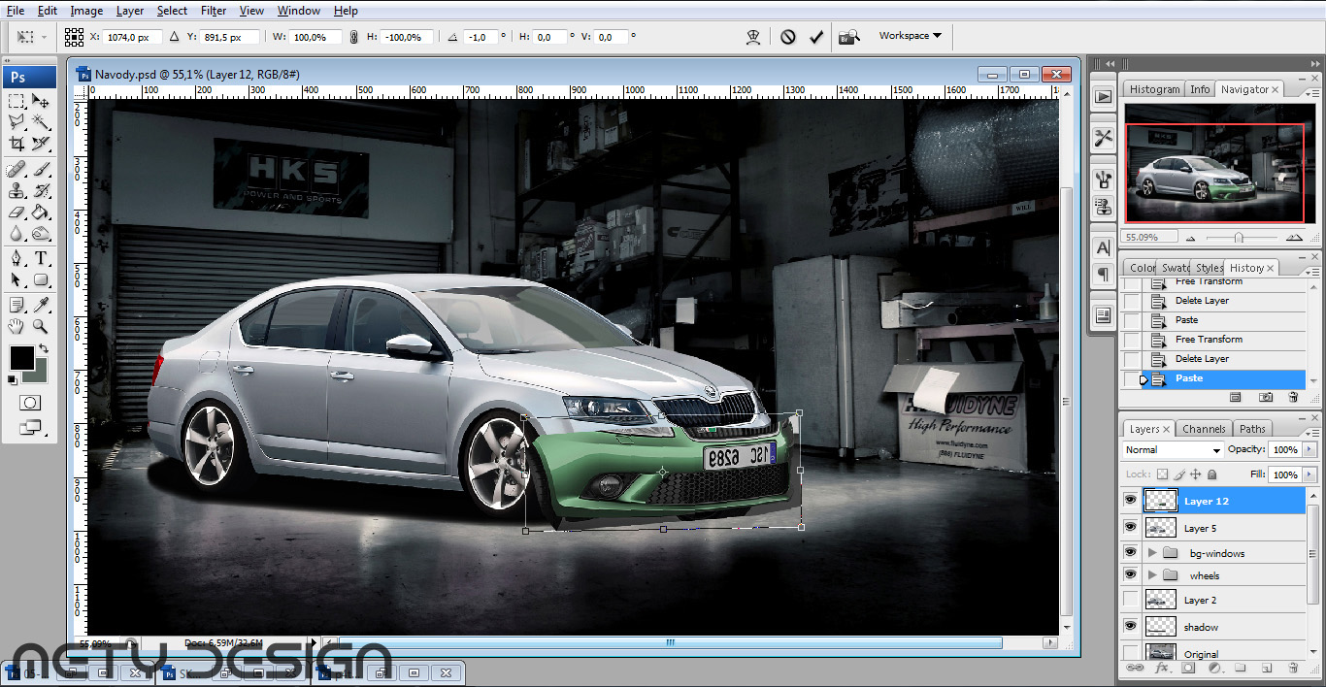Click the rotation angle input field
Image resolution: width=1326 pixels, height=687 pixels.
click(479, 37)
